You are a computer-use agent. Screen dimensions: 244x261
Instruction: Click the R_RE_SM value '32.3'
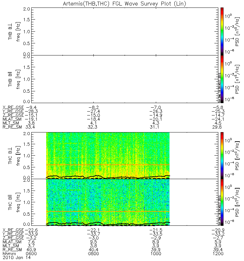tap(92, 127)
